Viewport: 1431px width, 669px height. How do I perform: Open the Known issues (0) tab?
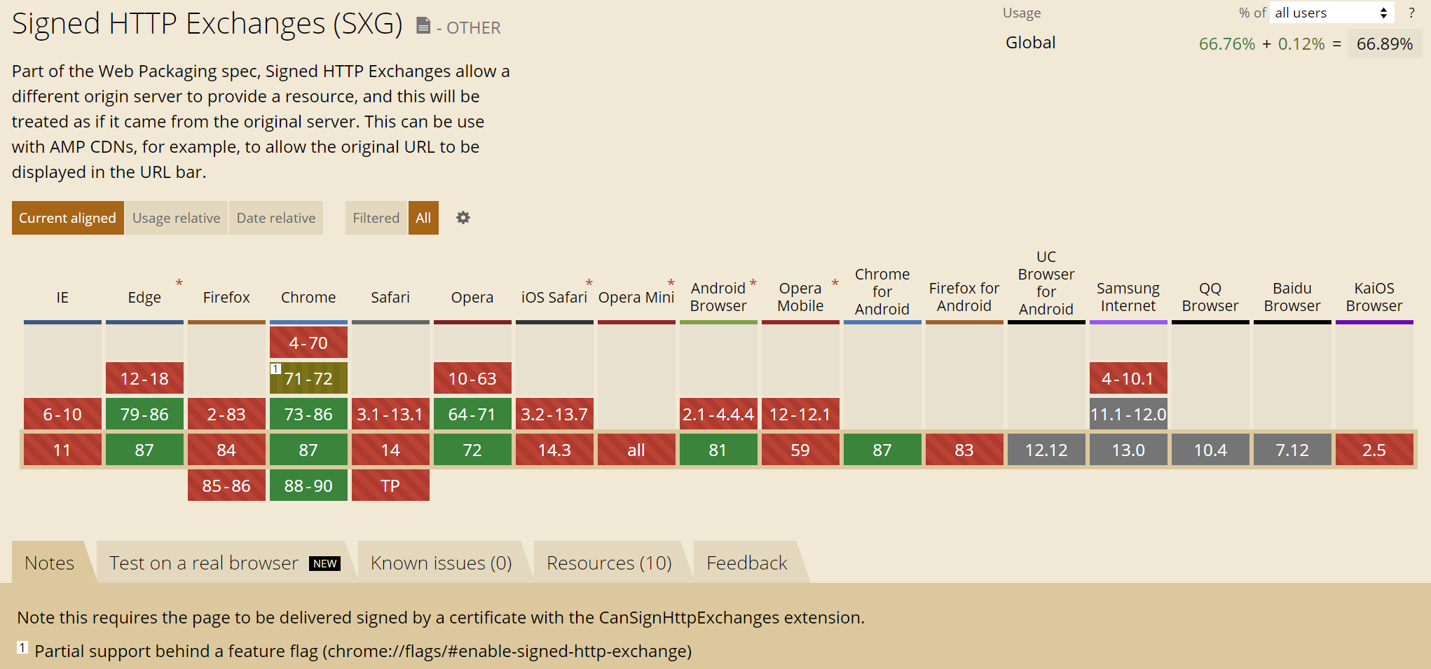tap(440, 562)
